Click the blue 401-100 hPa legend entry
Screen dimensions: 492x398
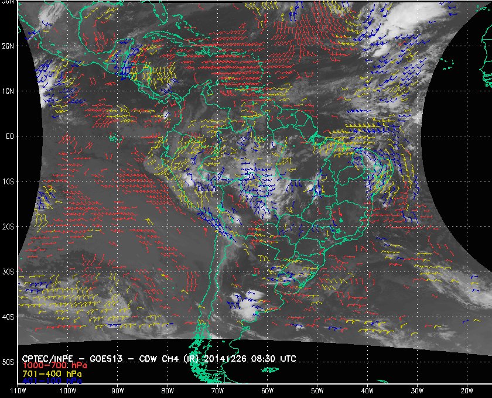tap(52, 381)
